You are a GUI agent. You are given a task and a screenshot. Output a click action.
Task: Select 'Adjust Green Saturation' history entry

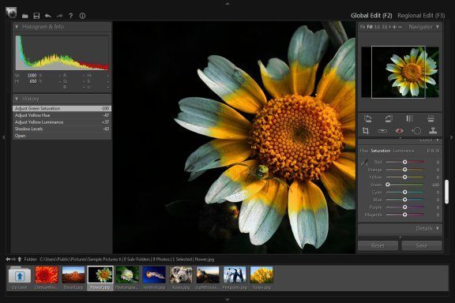(x=62, y=108)
